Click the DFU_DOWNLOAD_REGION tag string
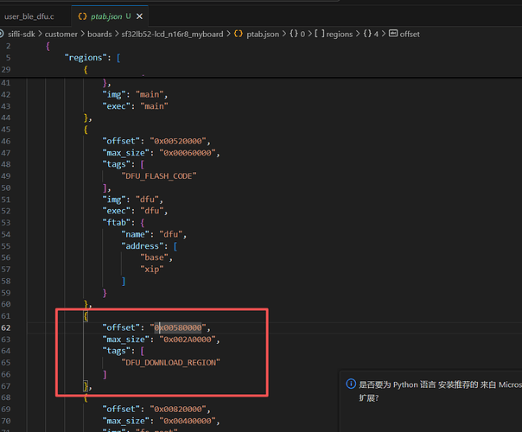This screenshot has height=432, width=522. pyautogui.click(x=171, y=362)
